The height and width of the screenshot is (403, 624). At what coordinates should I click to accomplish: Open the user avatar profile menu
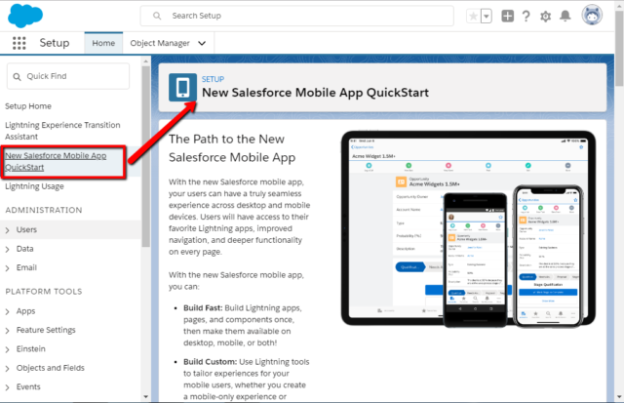592,17
